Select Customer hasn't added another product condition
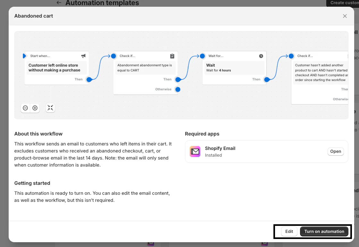359x247 pixels. pyautogui.click(x=321, y=73)
